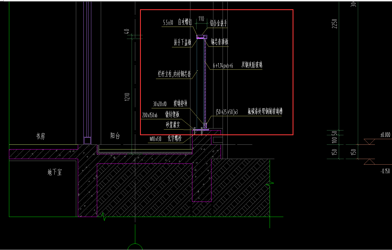The width and height of the screenshot is (392, 250).
Task: Select the "40" dimension near the handrail top
Action: 127,31
